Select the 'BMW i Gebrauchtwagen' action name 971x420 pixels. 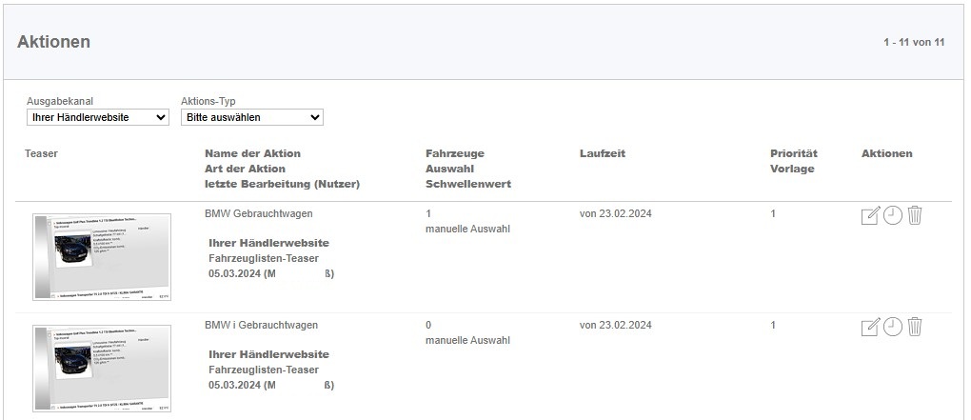click(x=261, y=326)
